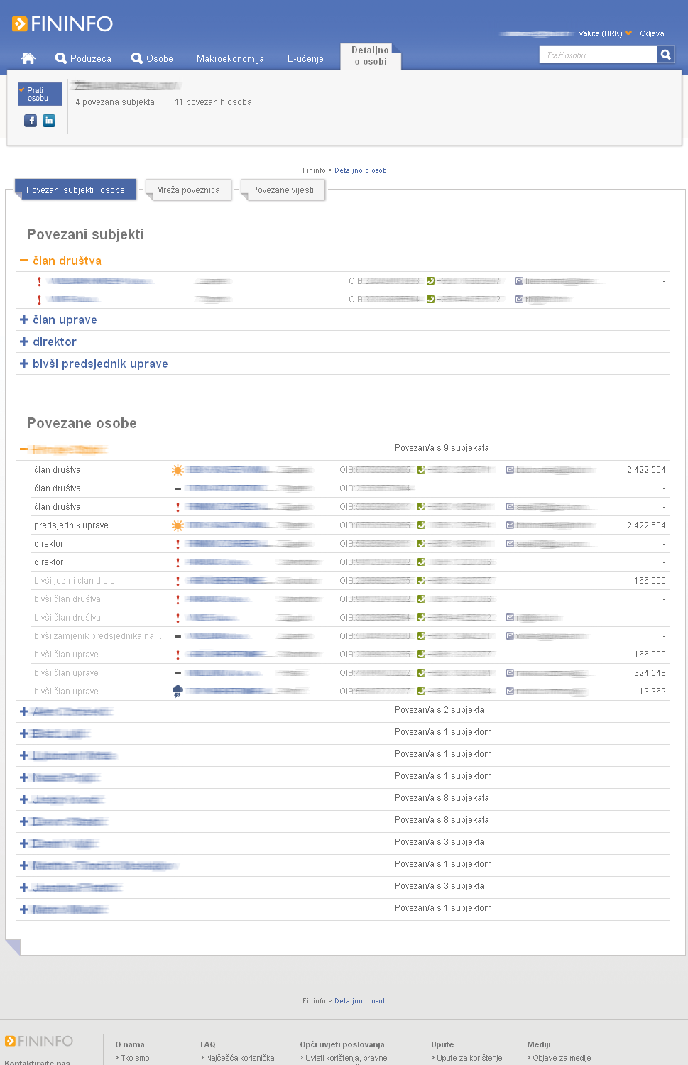Image resolution: width=688 pixels, height=1065 pixels.
Task: Share profile via Facebook icon
Action: (31, 121)
